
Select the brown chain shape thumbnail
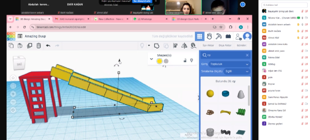coord(210,112)
